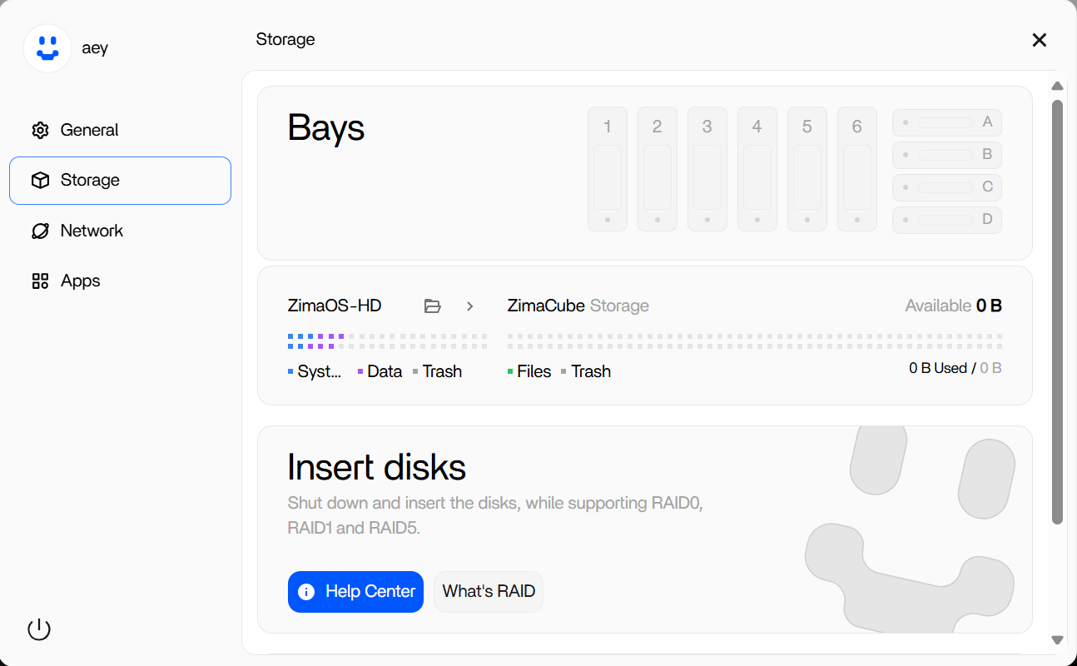Click the info icon in Help Center
This screenshot has width=1077, height=666.
point(306,592)
